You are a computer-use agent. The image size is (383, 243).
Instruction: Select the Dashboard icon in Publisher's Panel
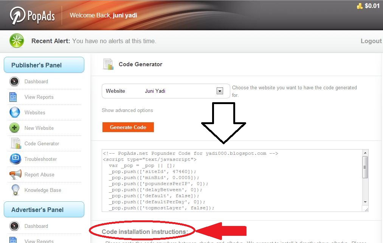(x=14, y=81)
